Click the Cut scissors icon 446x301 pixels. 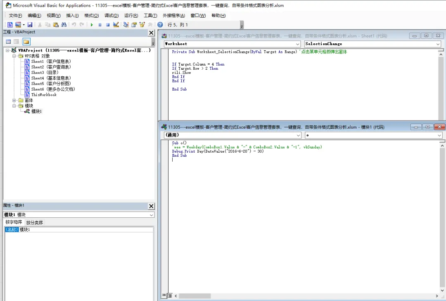point(40,25)
